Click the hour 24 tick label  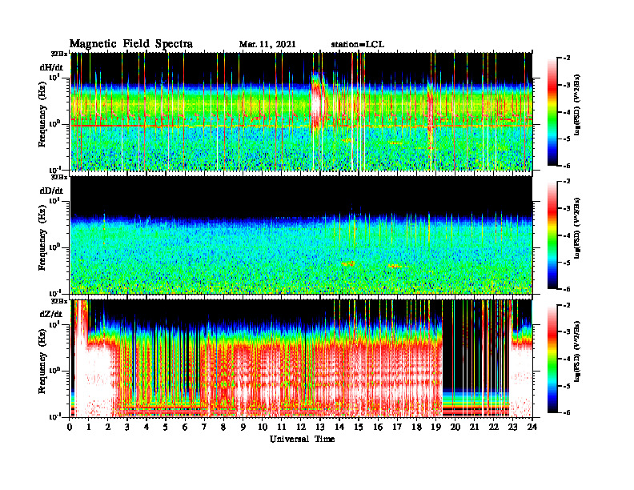point(532,427)
